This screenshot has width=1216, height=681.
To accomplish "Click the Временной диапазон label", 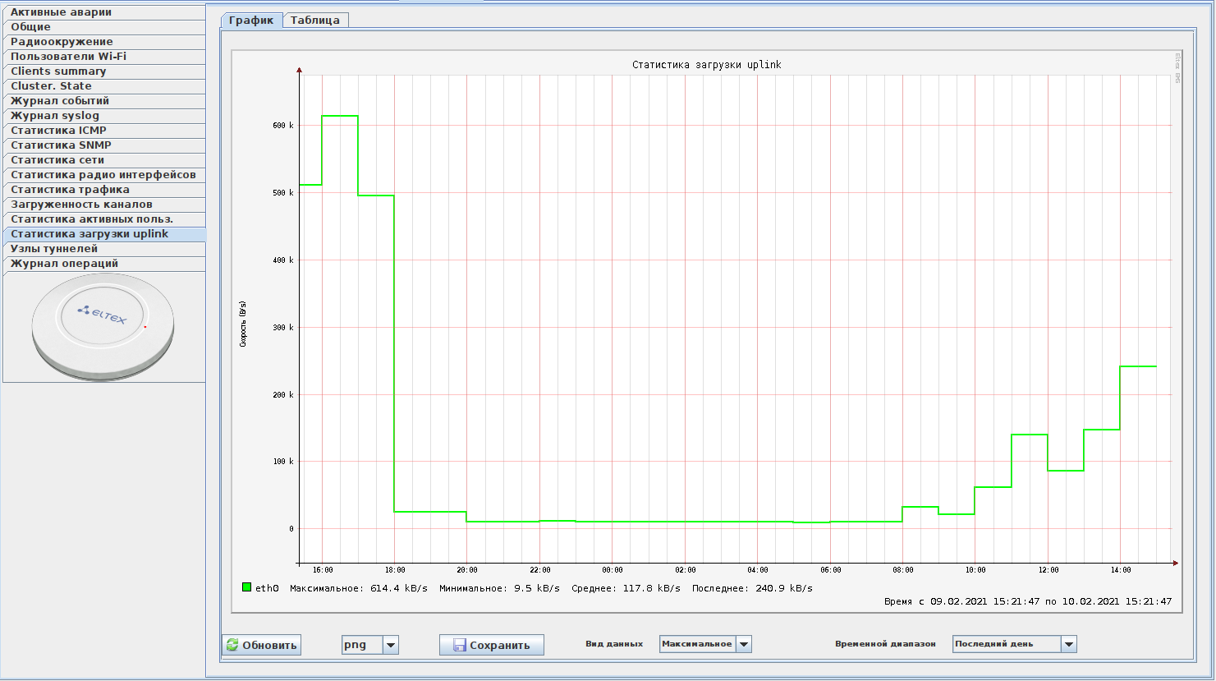I will pyautogui.click(x=885, y=644).
